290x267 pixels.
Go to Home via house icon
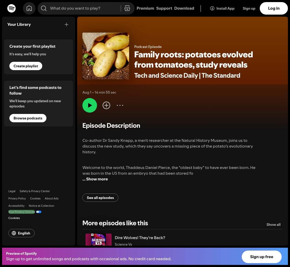(x=29, y=8)
